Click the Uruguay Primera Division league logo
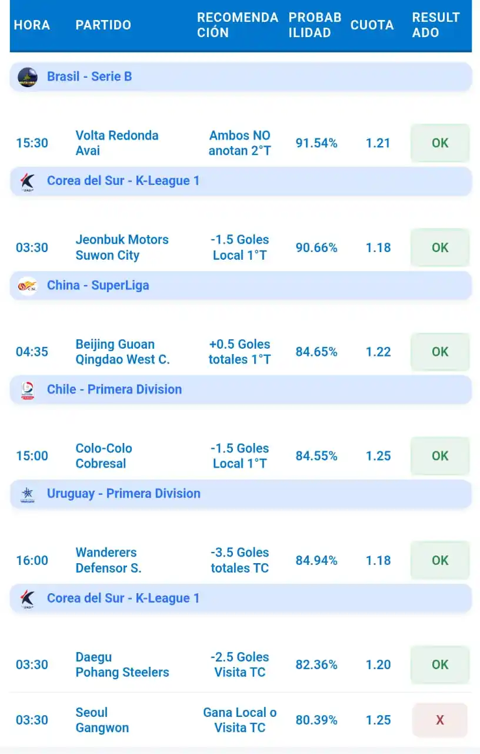Viewport: 480px width, 754px height. [27, 494]
